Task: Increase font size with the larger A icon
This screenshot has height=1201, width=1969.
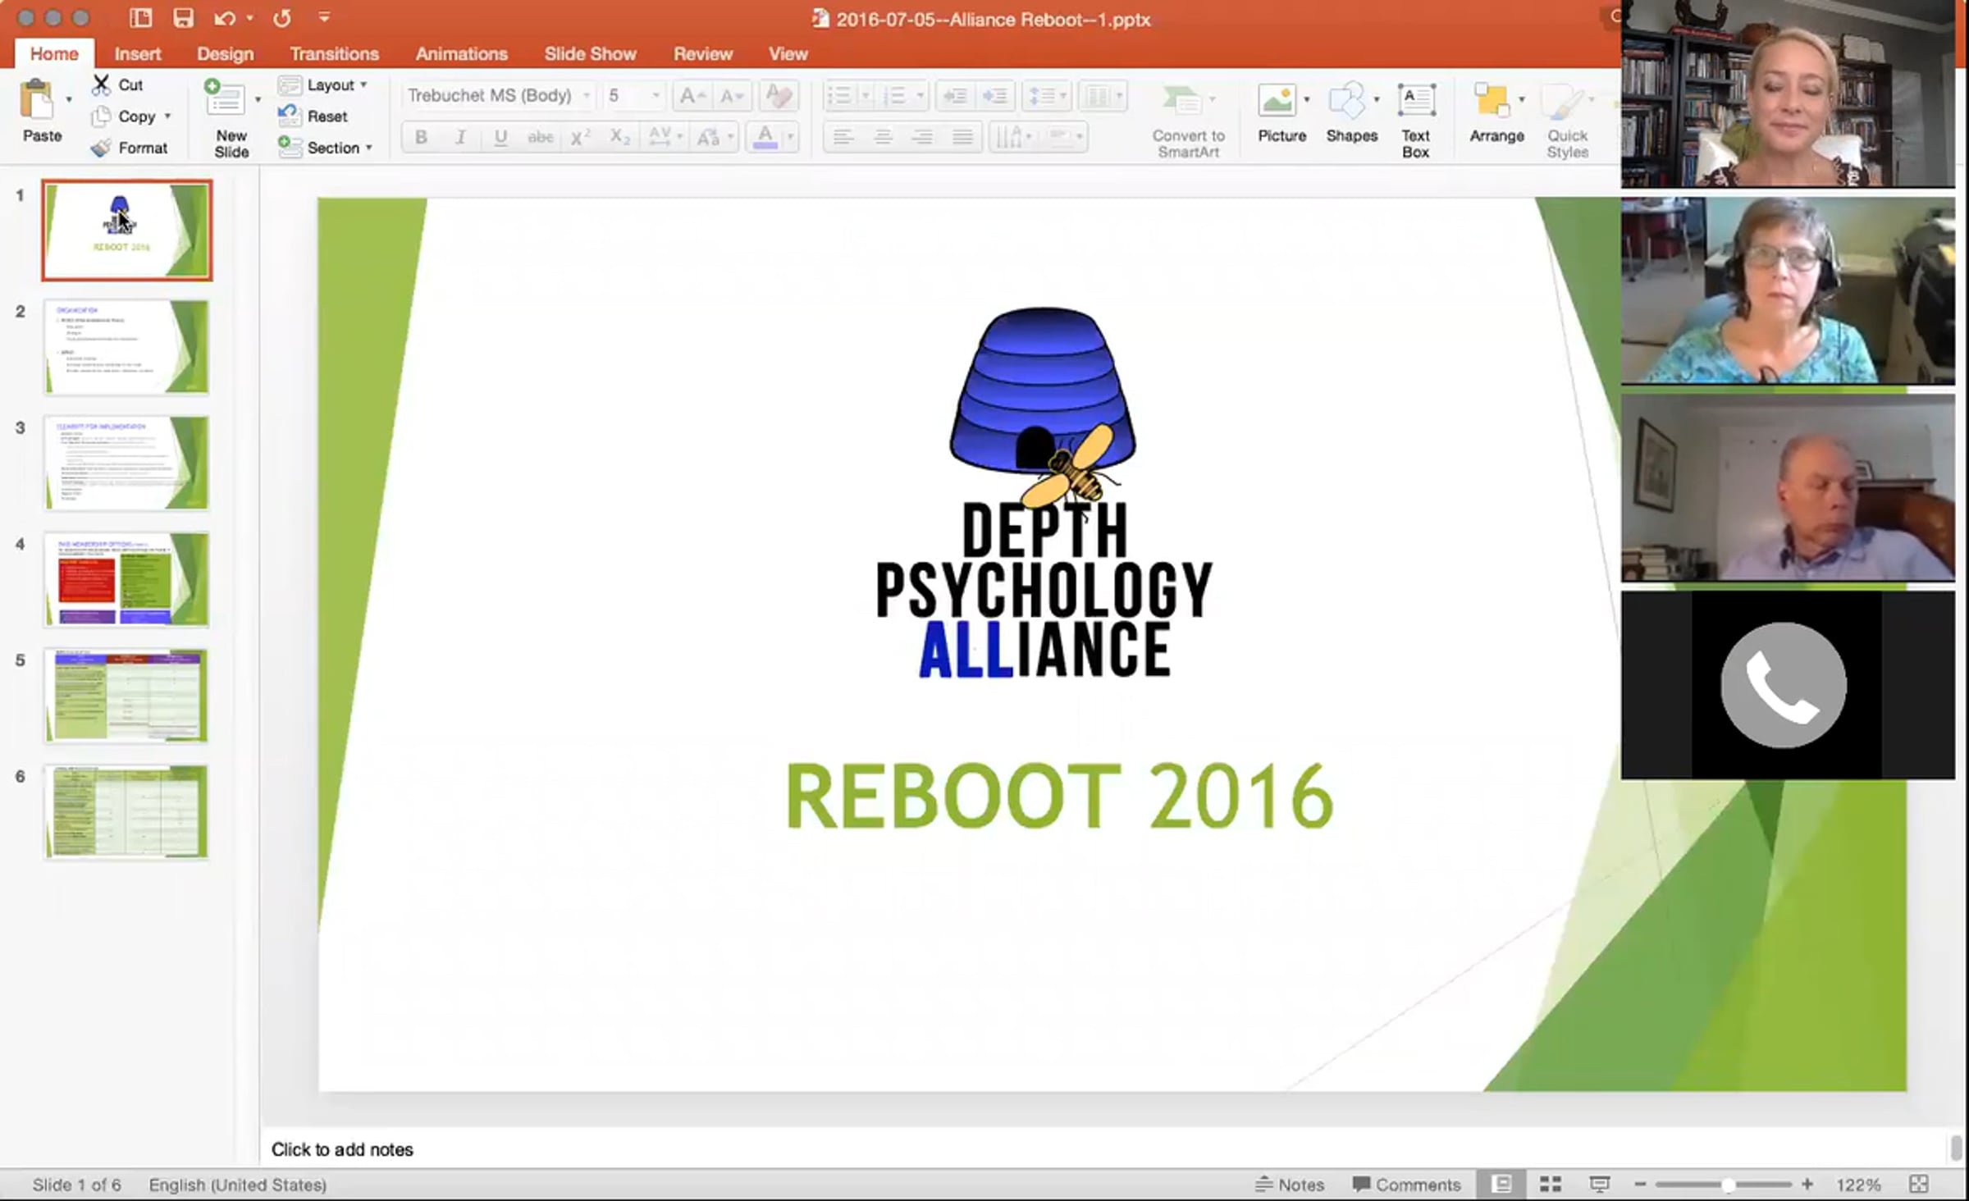Action: pos(691,96)
